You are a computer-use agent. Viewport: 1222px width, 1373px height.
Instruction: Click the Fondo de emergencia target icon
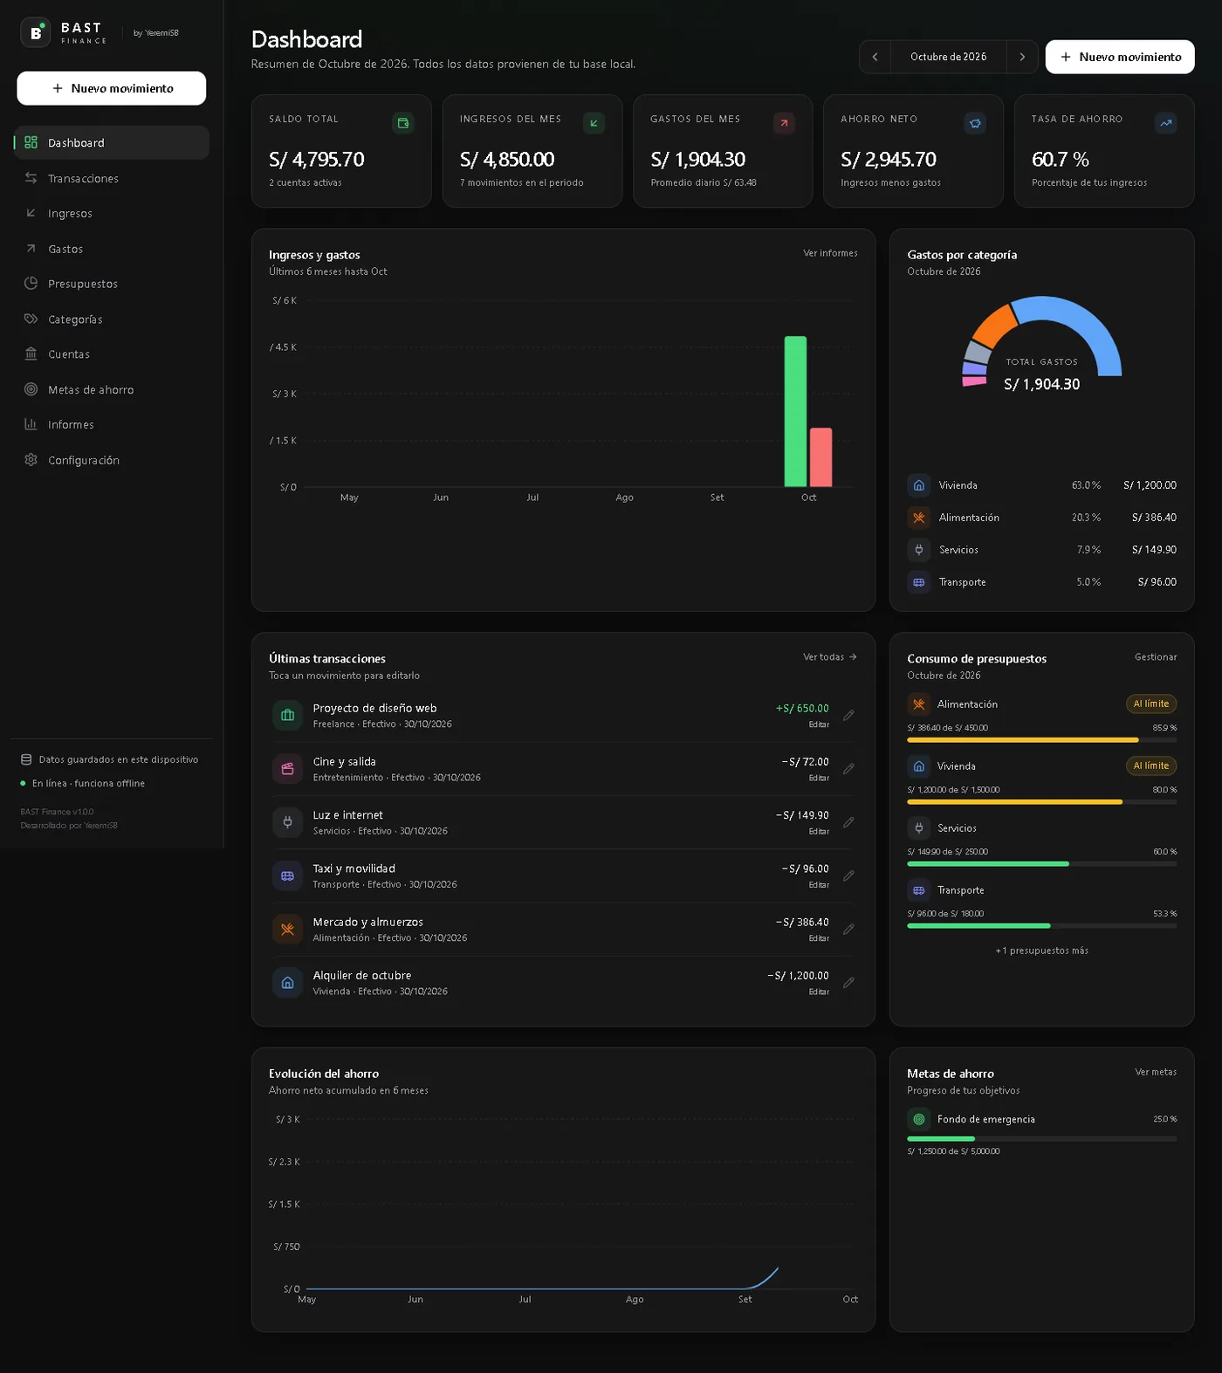coord(918,1119)
